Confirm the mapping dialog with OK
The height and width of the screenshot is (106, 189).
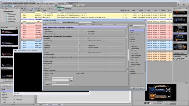click(x=134, y=88)
